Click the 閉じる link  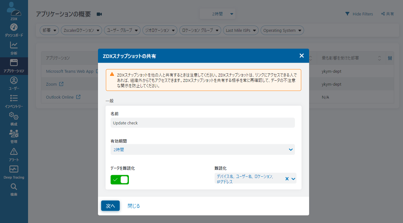(134, 206)
